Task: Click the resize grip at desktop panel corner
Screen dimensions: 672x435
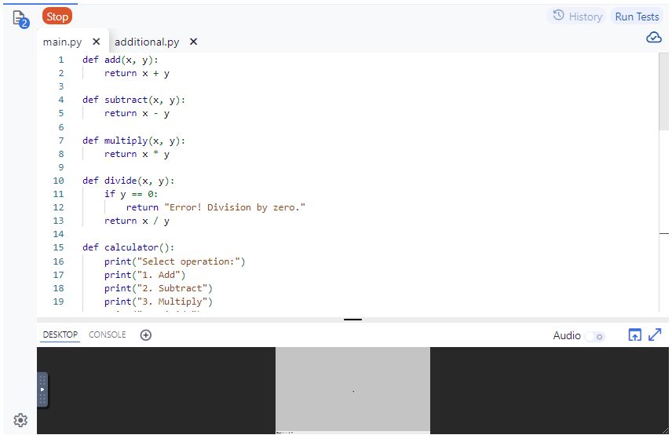Action: pyautogui.click(x=665, y=431)
